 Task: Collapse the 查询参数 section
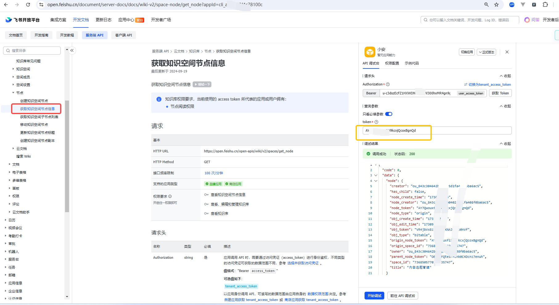[505, 106]
